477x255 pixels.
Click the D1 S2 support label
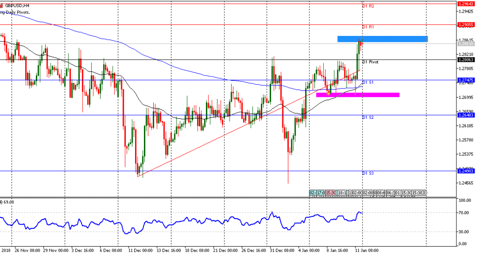click(368, 117)
